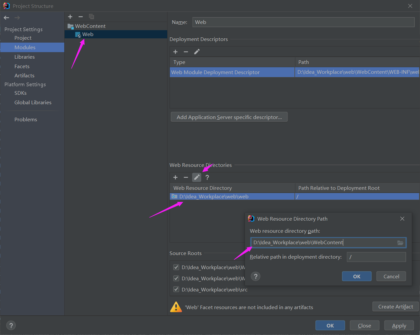Close the Web Resource Directory Path dialog
Viewport: 420px width, 335px height.
coord(402,219)
